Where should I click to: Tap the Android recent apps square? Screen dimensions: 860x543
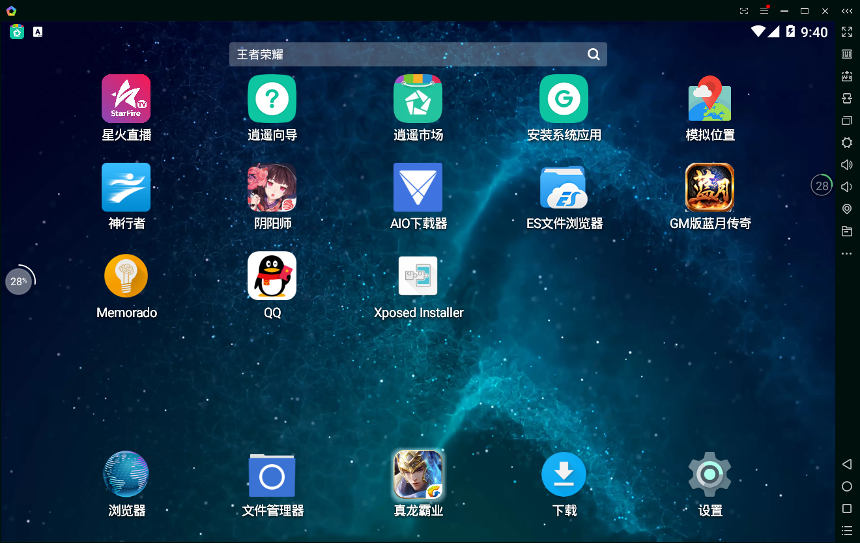[x=847, y=508]
